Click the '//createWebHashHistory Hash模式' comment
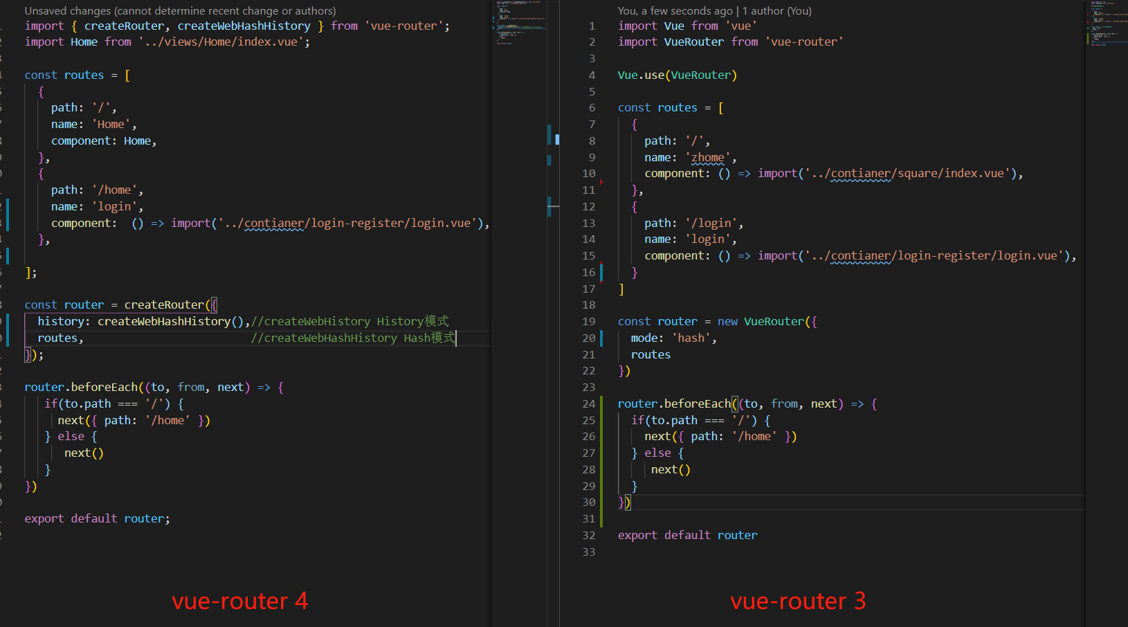This screenshot has height=627, width=1128. coord(353,338)
